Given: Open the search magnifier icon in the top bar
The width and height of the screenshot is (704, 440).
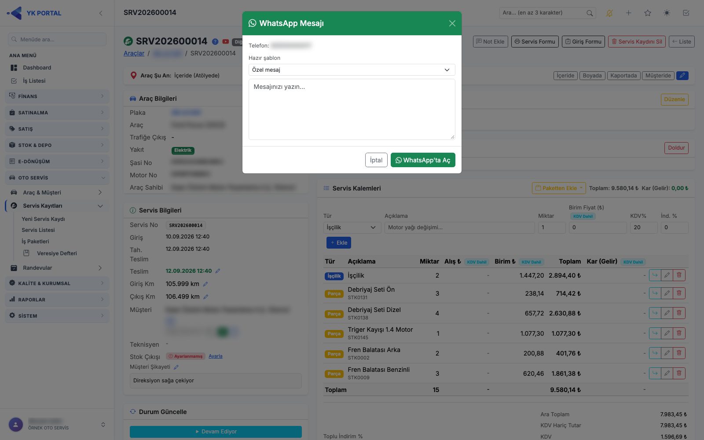Looking at the screenshot, I should pyautogui.click(x=590, y=13).
